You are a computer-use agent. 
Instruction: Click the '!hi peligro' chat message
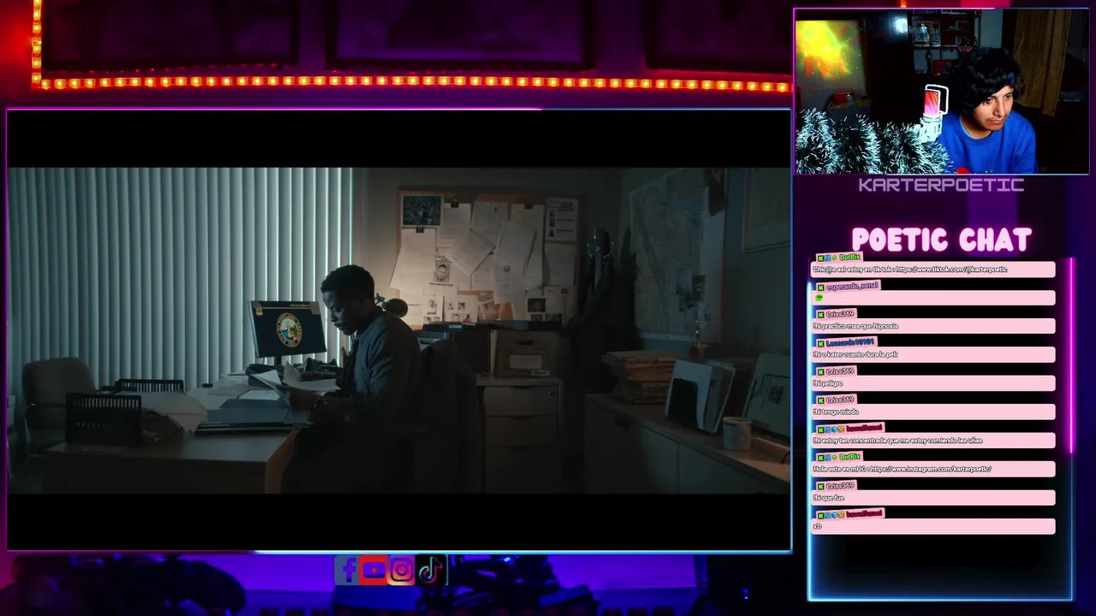[x=933, y=383]
